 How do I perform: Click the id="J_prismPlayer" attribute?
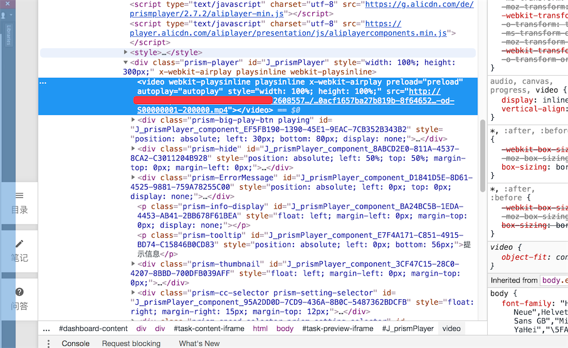pyautogui.click(x=288, y=62)
